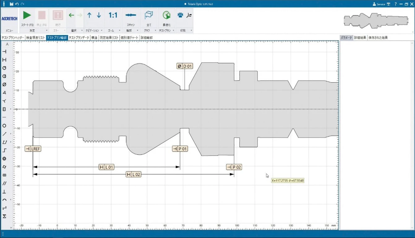Viewport: 415px width, 238px height.
Task: Expand the エラー group dropdown arrow
Action: click(x=65, y=31)
